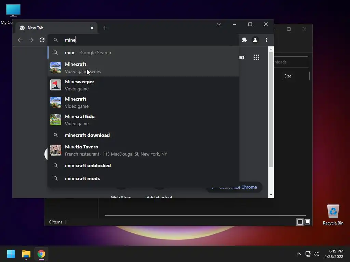The height and width of the screenshot is (262, 350).
Task: Open Chrome's three-dot menu
Action: 266,40
